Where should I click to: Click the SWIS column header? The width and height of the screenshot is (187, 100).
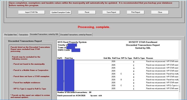tap(60, 58)
